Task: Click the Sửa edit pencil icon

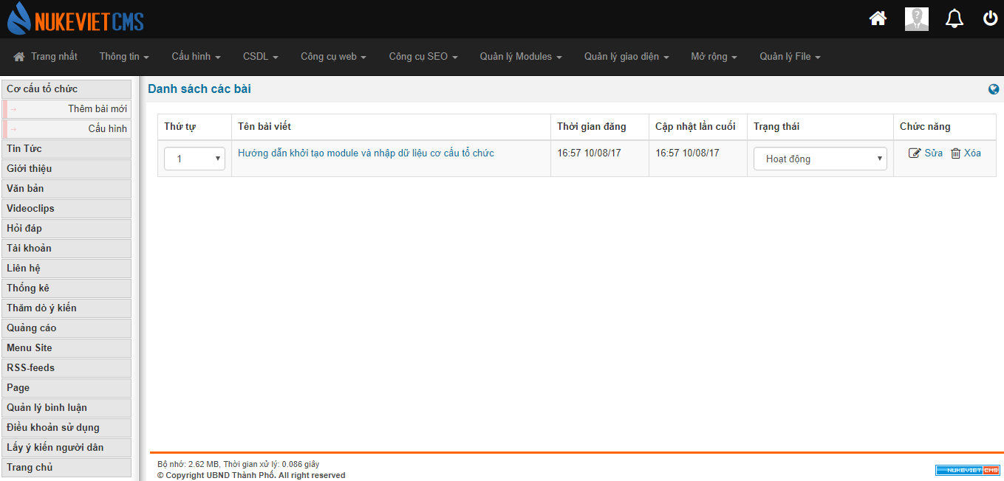Action: 915,153
